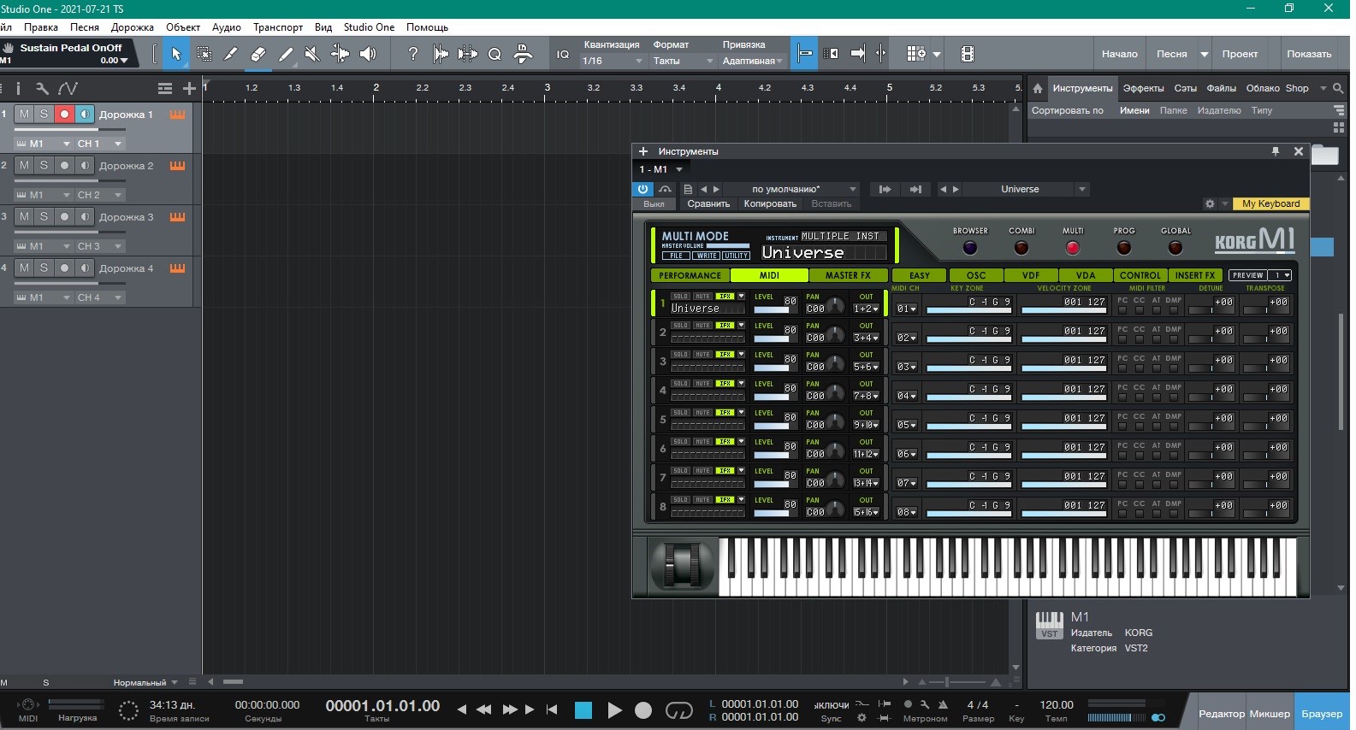Adjust LEVEL slider of M1 part 1
1356x730 pixels.
click(x=772, y=309)
